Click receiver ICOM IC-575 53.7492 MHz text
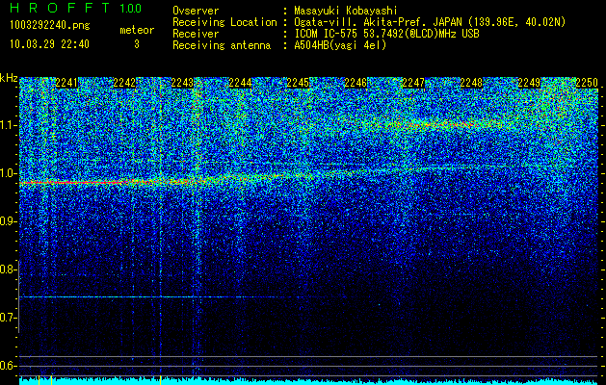606x385 pixels. click(x=386, y=34)
